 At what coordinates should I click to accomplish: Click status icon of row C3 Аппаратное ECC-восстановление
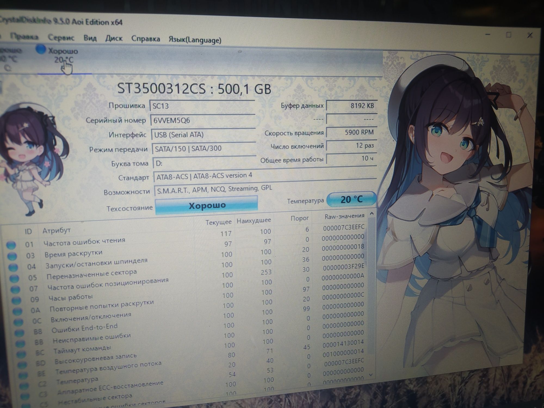pyautogui.click(x=25, y=396)
